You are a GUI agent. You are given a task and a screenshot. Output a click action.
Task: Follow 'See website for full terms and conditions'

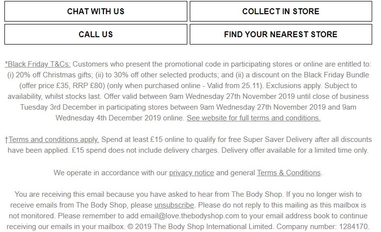(254, 118)
